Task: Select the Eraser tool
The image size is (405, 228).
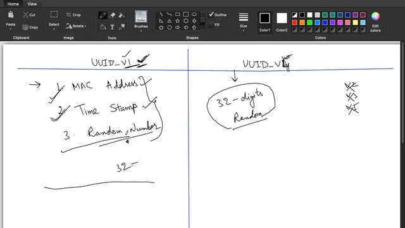Action: (x=113, y=15)
